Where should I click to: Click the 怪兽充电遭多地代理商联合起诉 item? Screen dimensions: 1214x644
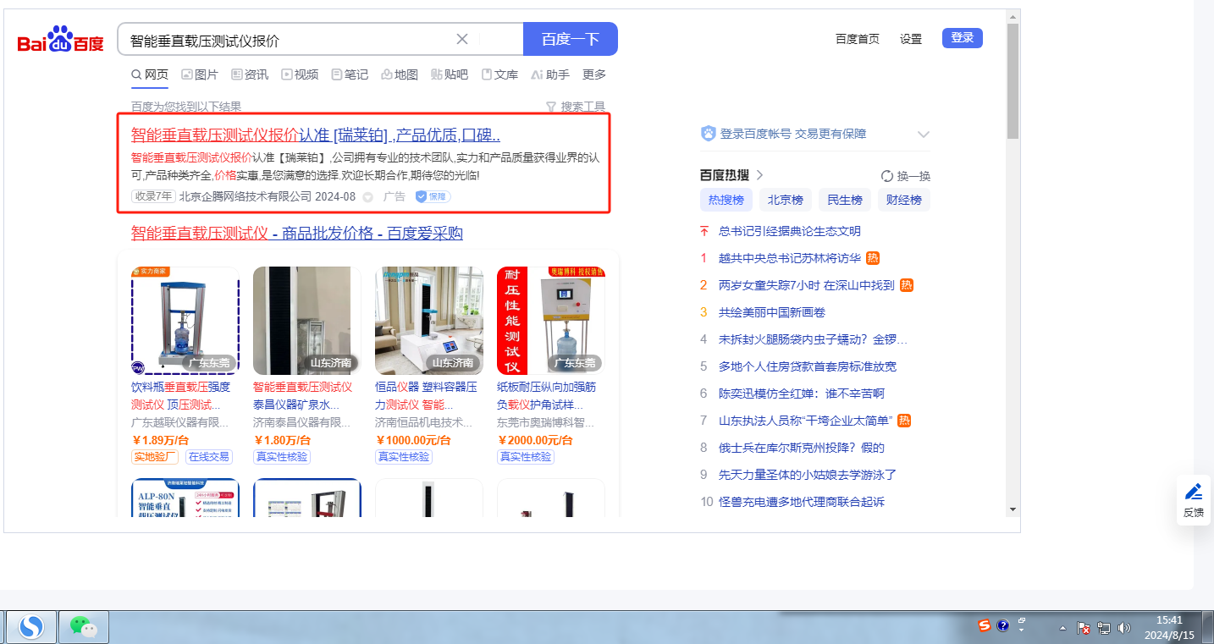coord(802,502)
